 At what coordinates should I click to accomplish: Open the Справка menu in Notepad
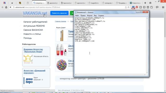pos(101,16)
